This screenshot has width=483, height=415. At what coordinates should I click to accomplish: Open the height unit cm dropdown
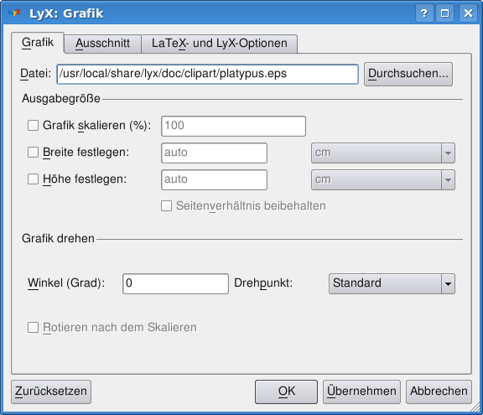[383, 179]
